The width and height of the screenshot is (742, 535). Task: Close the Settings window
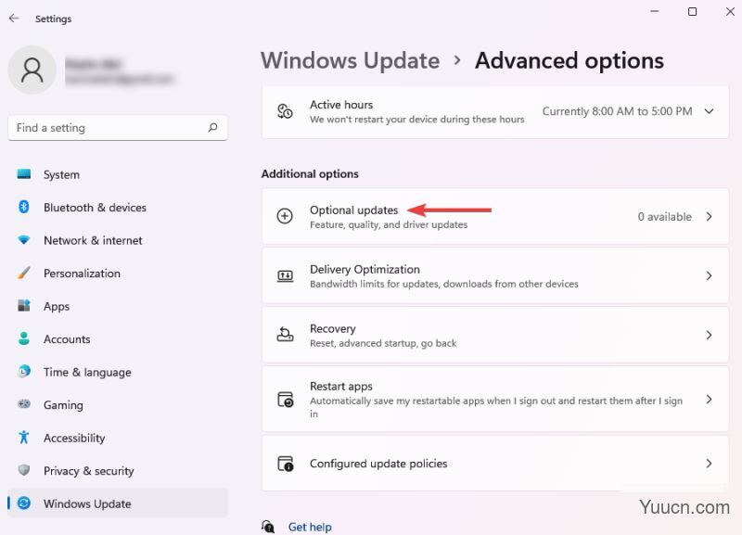[730, 11]
